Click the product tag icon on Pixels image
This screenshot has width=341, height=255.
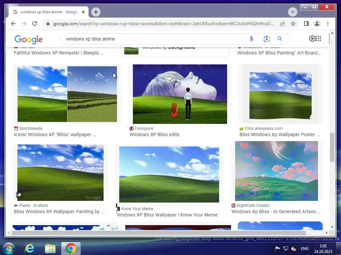[x=19, y=195]
